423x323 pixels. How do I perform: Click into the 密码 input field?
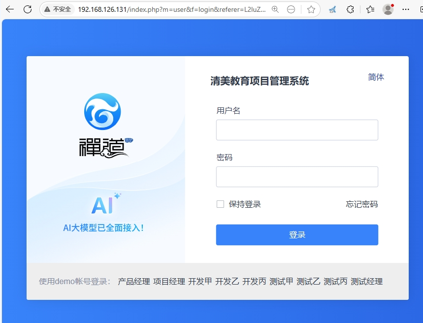[297, 177]
